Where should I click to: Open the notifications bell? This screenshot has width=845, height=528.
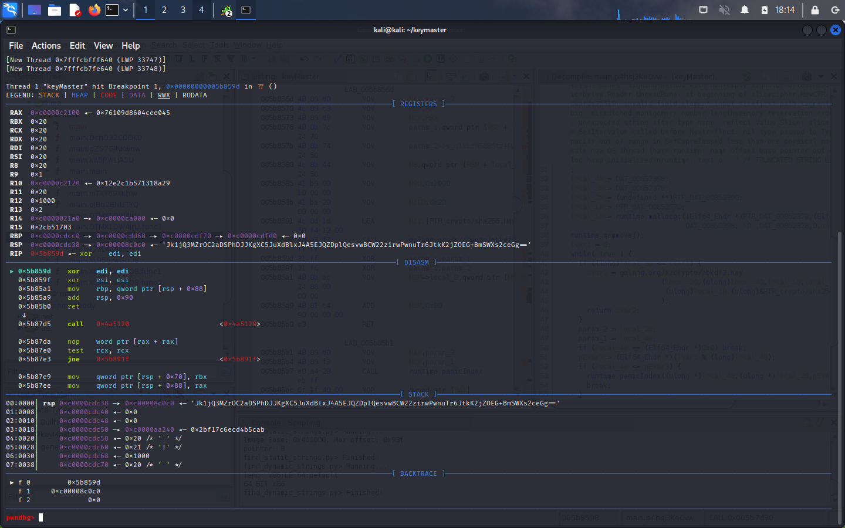pyautogui.click(x=745, y=10)
